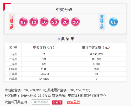
Task: Click the prize pool amount 684,734,277元
Action: [80, 90]
